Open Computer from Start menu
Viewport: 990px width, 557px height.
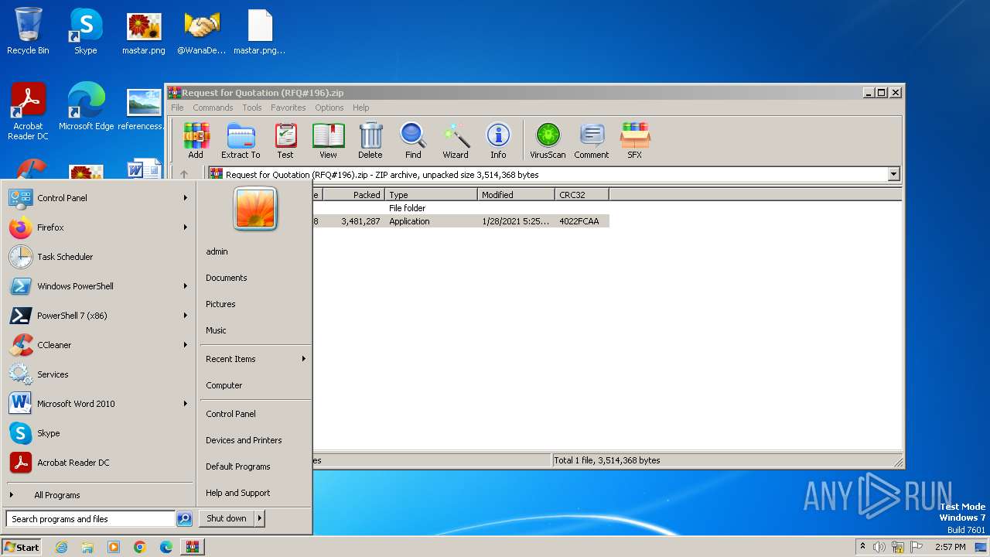[224, 385]
